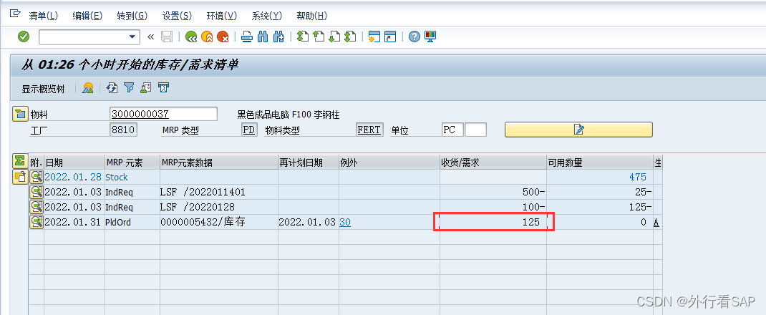The width and height of the screenshot is (766, 315).
Task: Click the underlined A in last column
Action: [x=656, y=222]
